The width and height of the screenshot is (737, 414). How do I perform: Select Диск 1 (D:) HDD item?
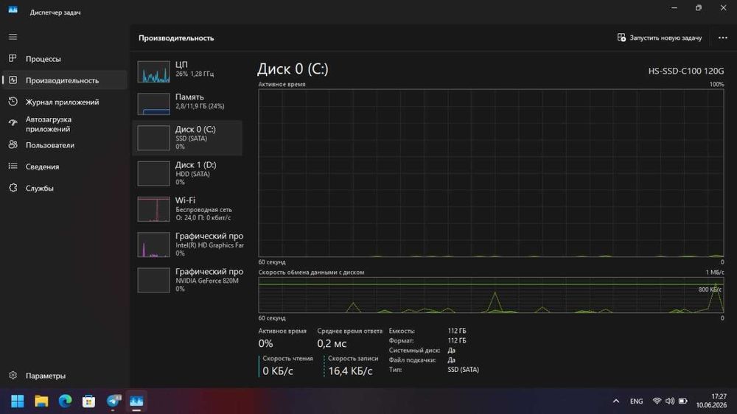(x=187, y=173)
